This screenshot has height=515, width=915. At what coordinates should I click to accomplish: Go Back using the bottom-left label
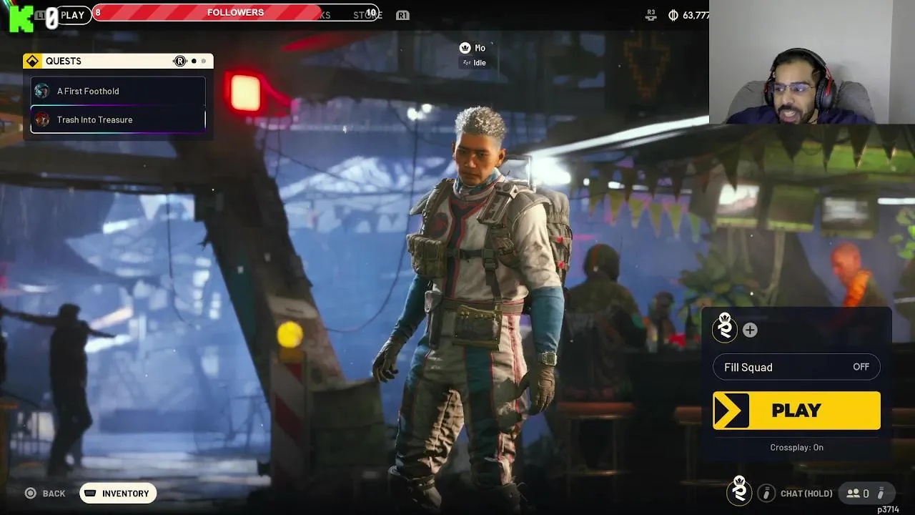tap(54, 494)
